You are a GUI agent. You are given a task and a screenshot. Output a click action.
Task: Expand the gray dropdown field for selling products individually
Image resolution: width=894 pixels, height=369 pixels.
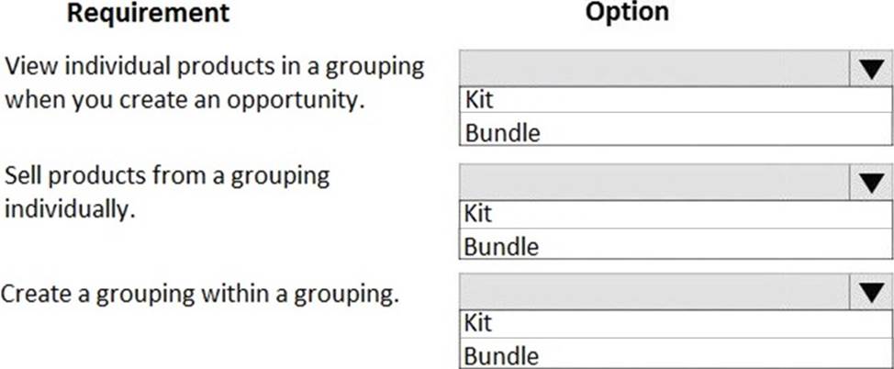pyautogui.click(x=654, y=184)
